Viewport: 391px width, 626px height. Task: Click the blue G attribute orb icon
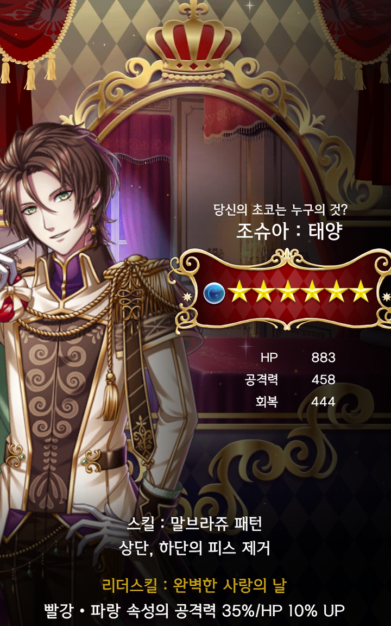click(x=215, y=294)
